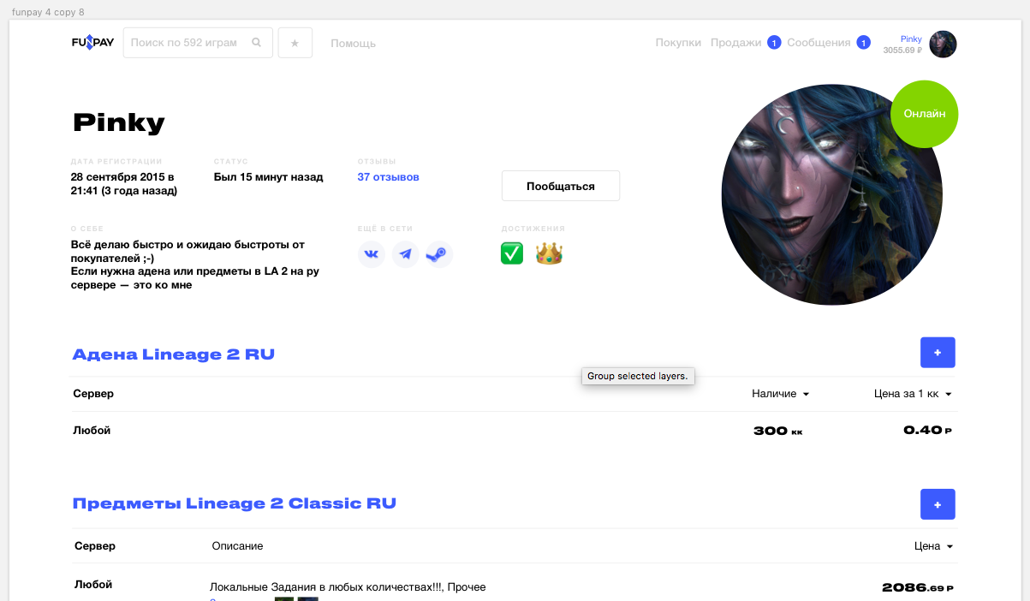Viewport: 1030px width, 601px height.
Task: Open the 37 отзывов link
Action: tap(388, 177)
